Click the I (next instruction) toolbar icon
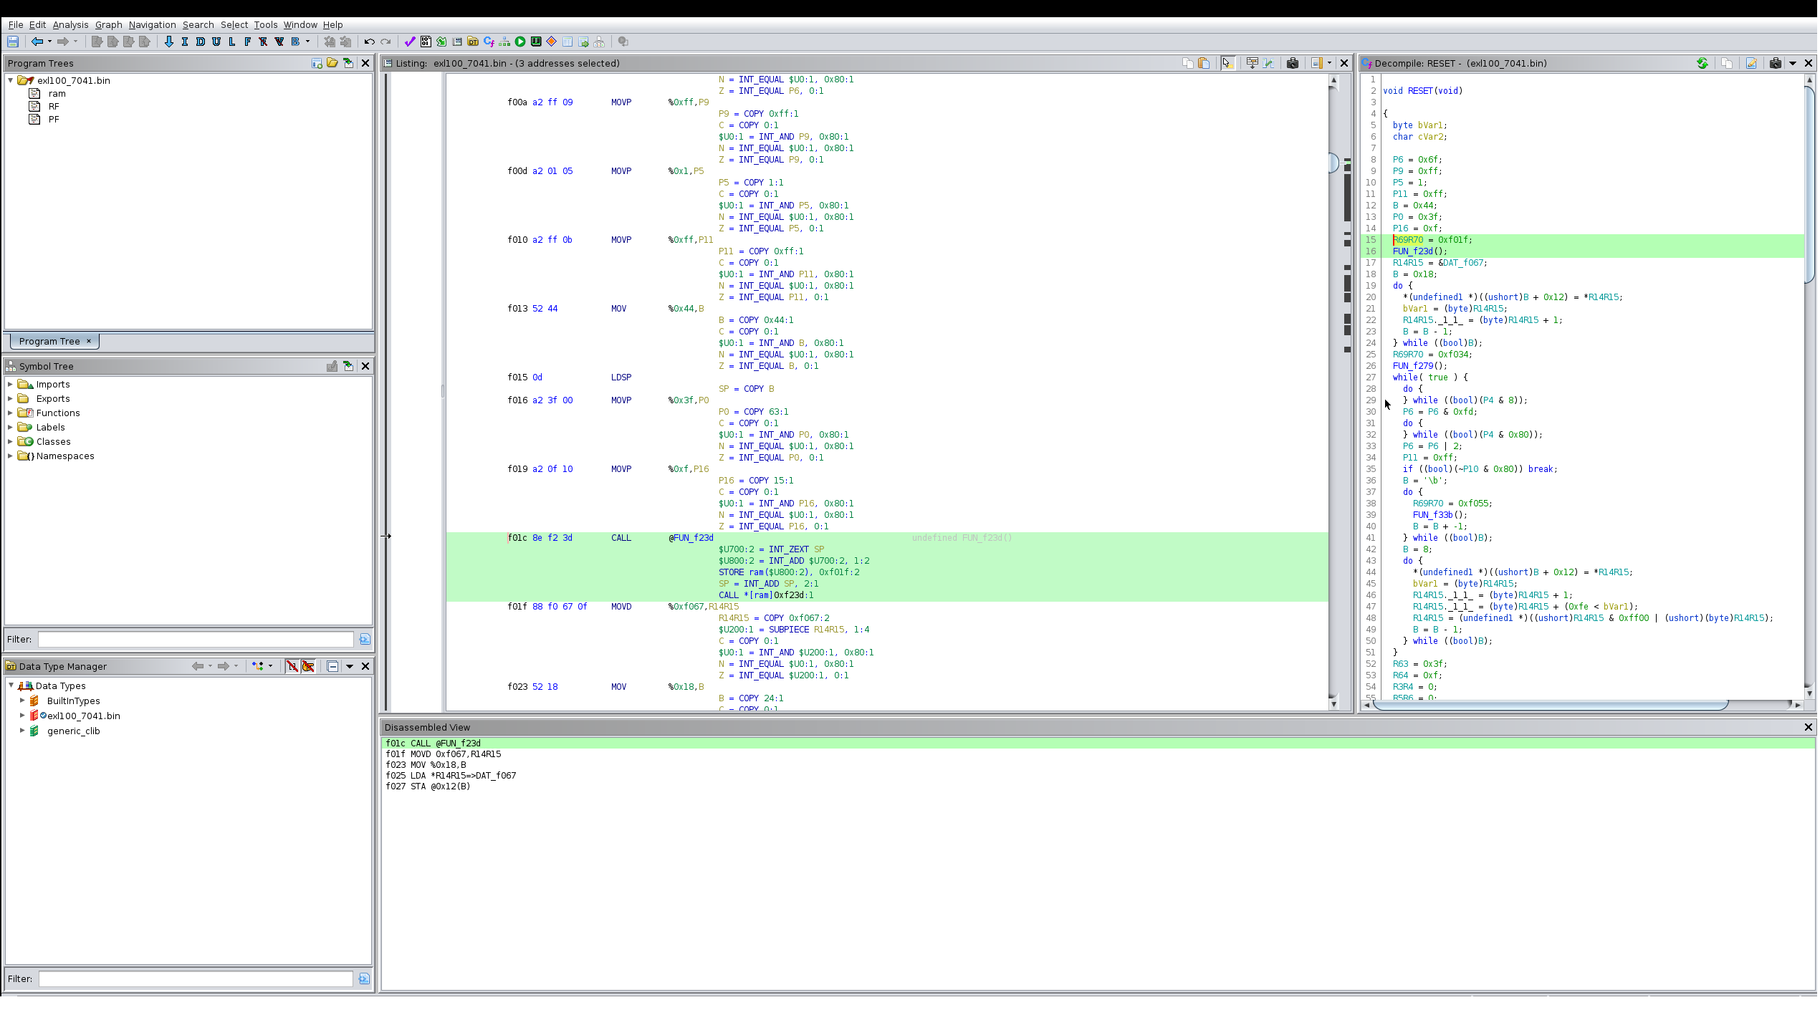The width and height of the screenshot is (1820, 1015). [x=185, y=42]
